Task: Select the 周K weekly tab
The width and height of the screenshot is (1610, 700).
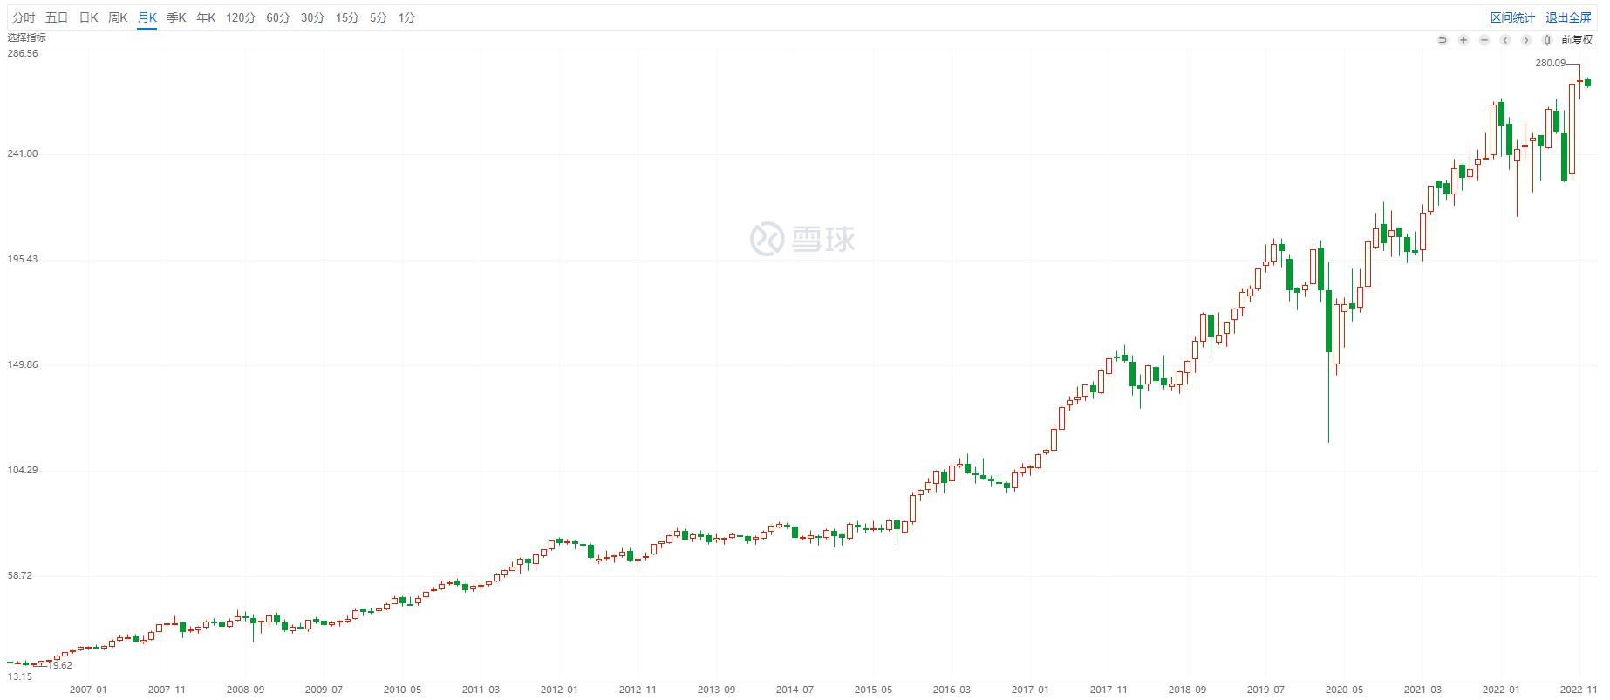Action: (x=118, y=17)
